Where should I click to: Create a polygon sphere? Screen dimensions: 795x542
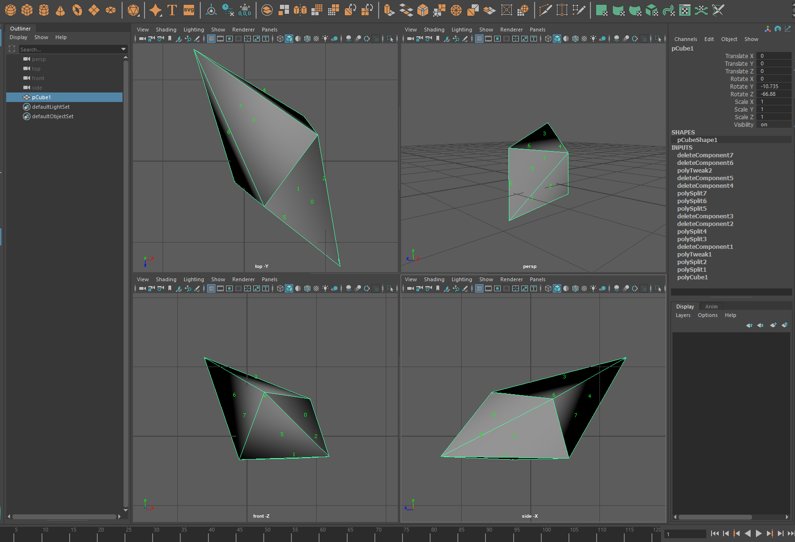coord(10,10)
